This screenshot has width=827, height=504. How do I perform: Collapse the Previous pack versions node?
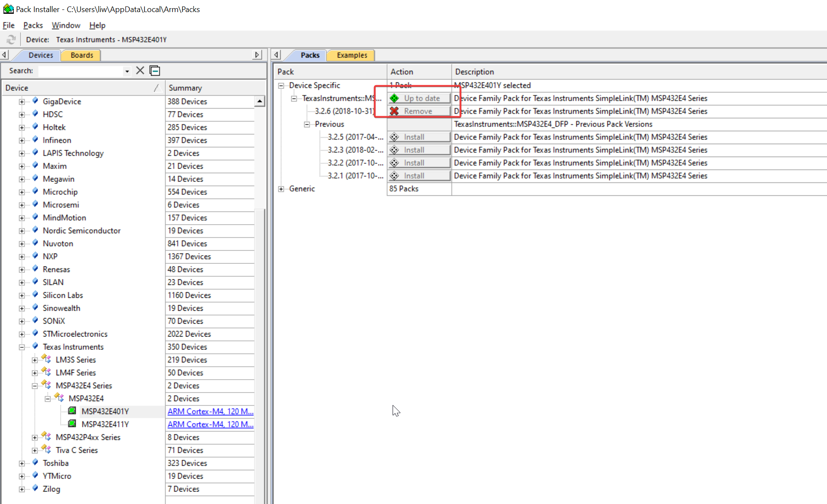tap(307, 124)
